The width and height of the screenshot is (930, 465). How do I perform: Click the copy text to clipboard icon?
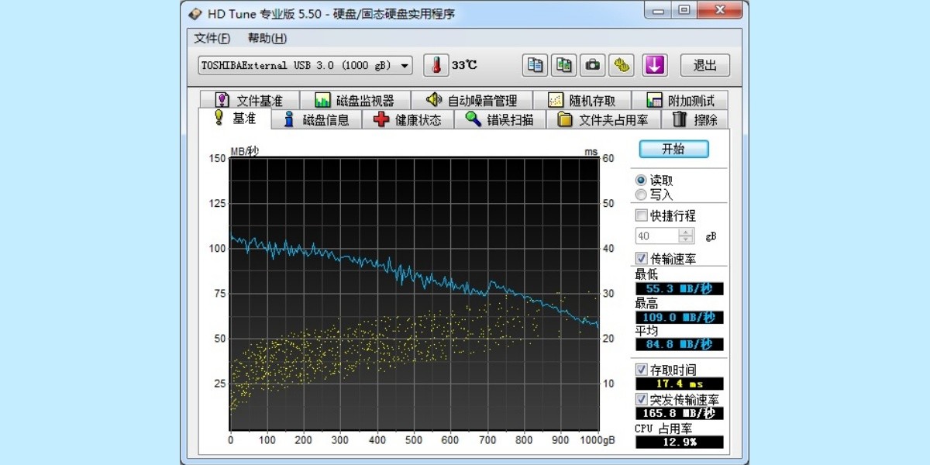pos(535,66)
